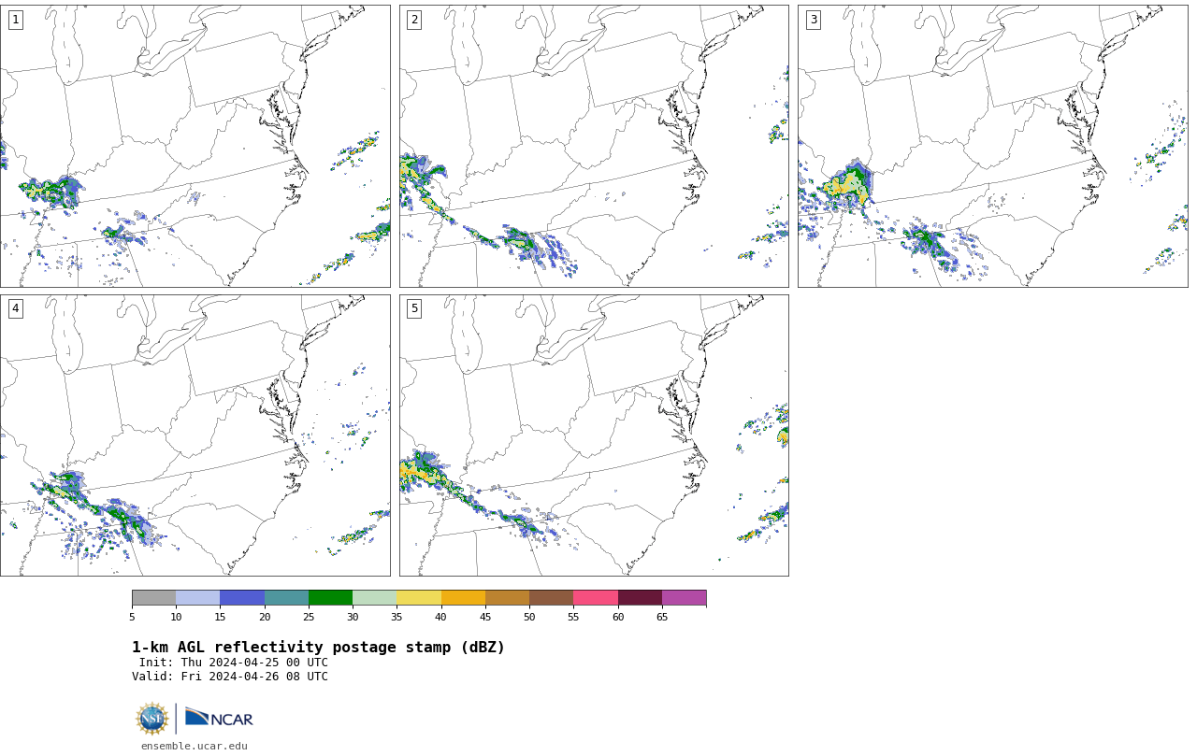This screenshot has width=1197, height=756.
Task: Click the title '1-km AGL reflectivity postage stamp (dBZ)'
Action: click(x=318, y=648)
